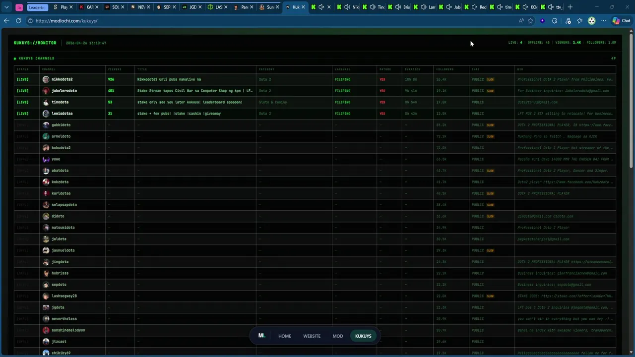Click the armeldoto avatar icon
Screen dimensions: 635x357
click(46, 136)
